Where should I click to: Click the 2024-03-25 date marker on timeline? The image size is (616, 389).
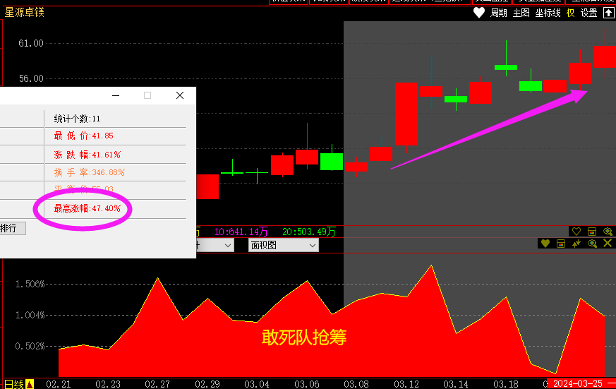(x=579, y=384)
